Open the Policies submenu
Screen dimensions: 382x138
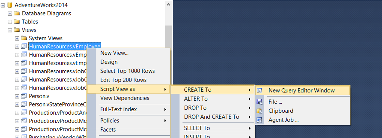[x=129, y=121]
